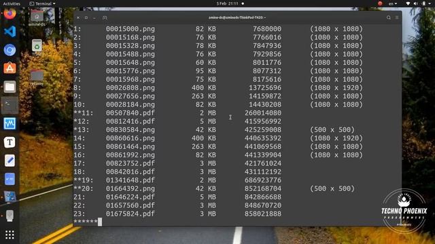Open the amine-ds home folder on desktop

click(37, 18)
